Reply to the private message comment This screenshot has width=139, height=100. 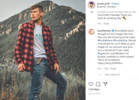click(106, 24)
